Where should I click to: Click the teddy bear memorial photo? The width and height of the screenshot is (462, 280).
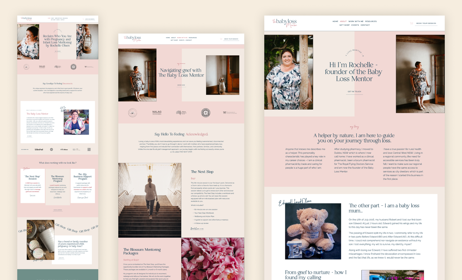pyautogui.click(x=313, y=231)
